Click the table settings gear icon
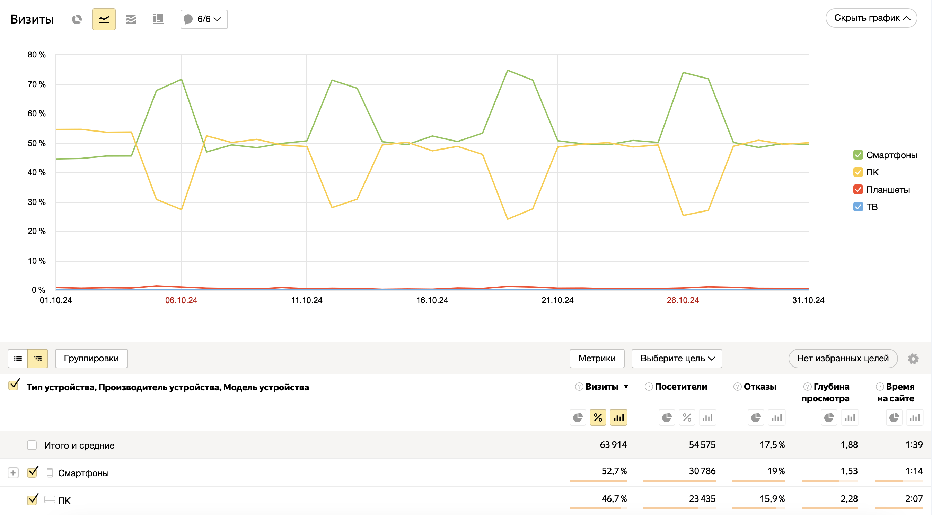Viewport: 932px width, 515px height. (913, 359)
